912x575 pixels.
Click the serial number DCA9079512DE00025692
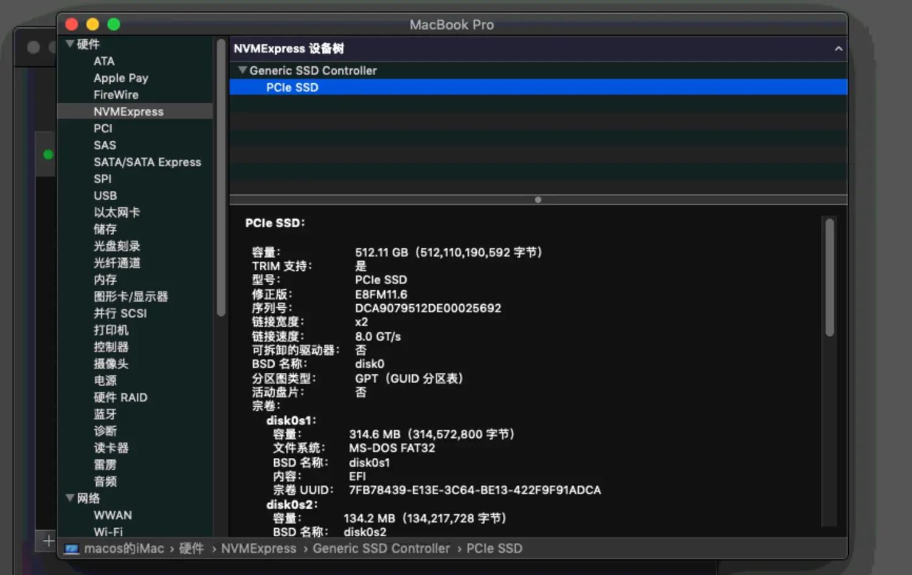pyautogui.click(x=428, y=308)
